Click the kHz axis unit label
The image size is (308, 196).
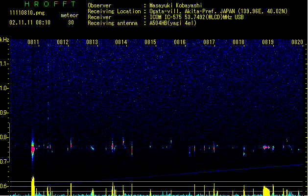click(x=4, y=40)
